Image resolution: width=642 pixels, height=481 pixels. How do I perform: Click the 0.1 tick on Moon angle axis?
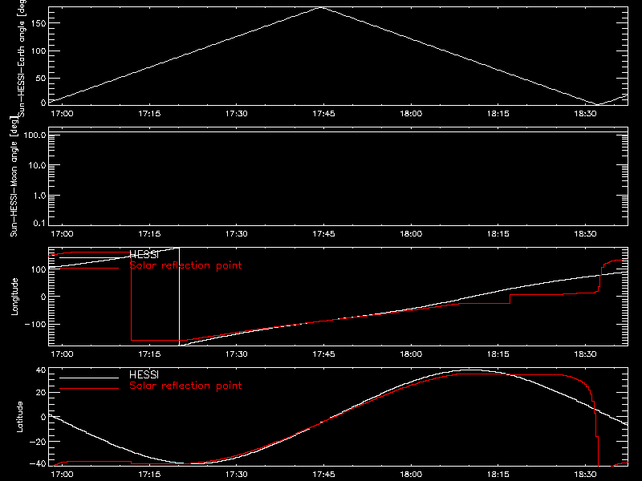click(39, 223)
